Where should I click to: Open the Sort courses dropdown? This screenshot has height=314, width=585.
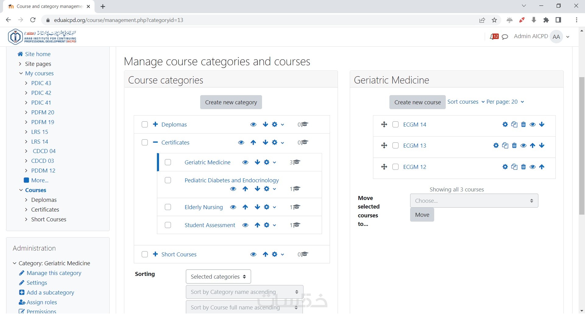click(x=466, y=102)
